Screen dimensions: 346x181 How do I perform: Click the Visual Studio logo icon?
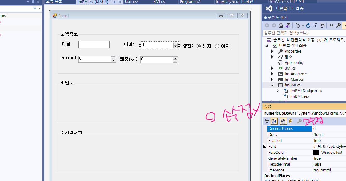(269, 8)
